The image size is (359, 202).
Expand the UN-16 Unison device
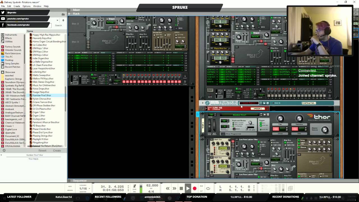203,108
